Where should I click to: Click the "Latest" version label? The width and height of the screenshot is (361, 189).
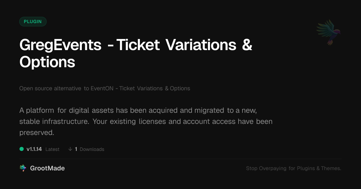[52, 149]
